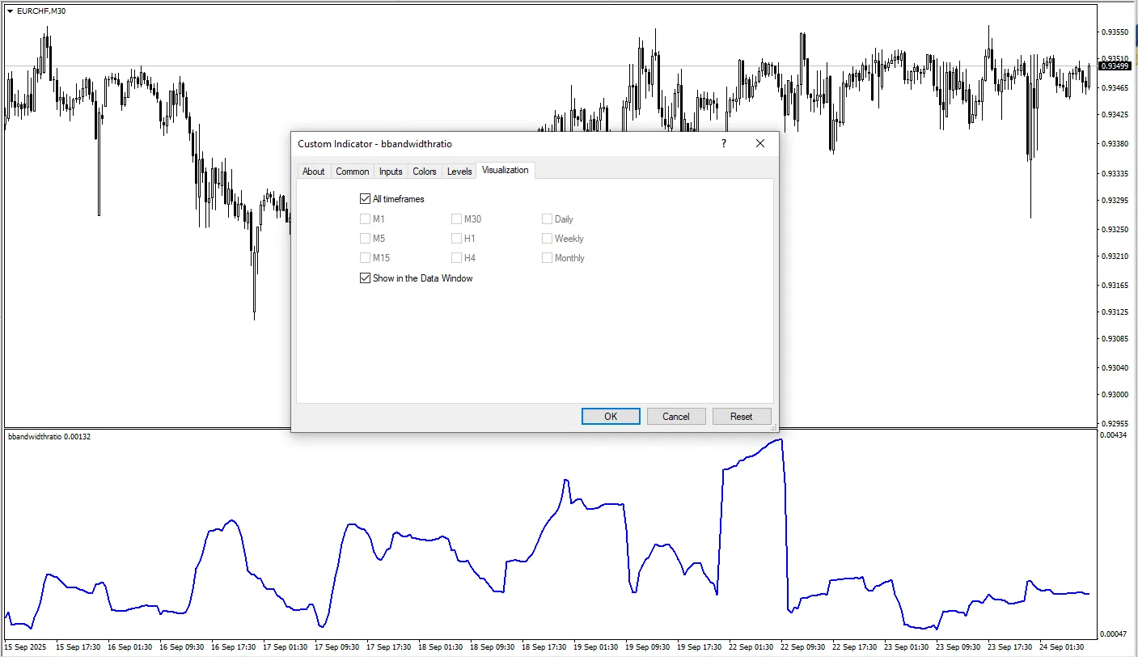Screen dimensions: 1138x657
Task: Close the Custom Indicator dialog
Action: 759,143
